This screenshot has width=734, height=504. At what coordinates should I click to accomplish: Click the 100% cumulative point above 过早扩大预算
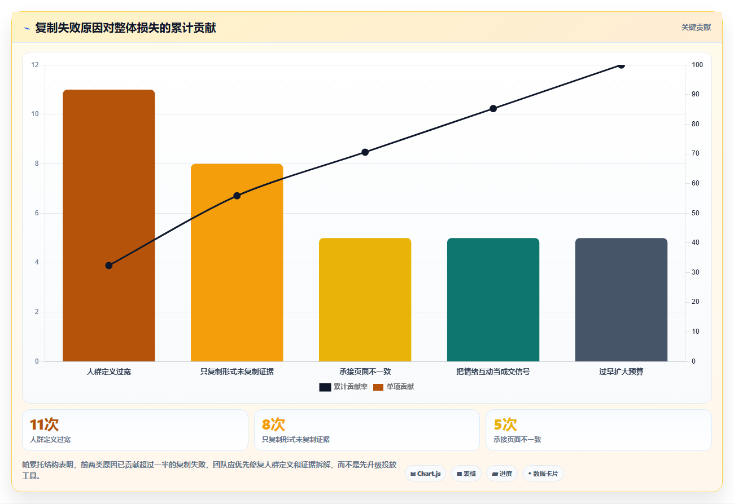[622, 65]
